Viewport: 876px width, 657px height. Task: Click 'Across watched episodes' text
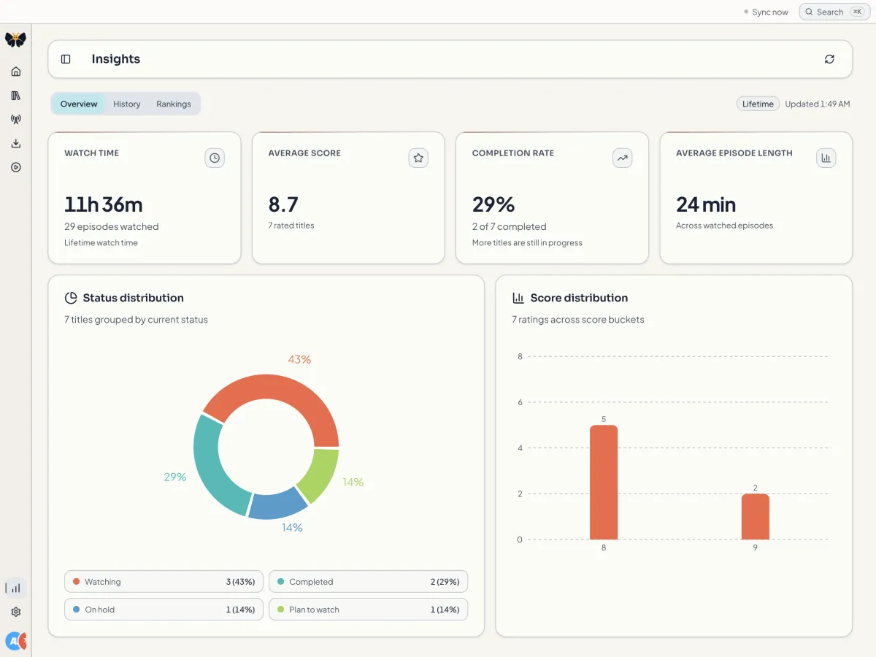[x=724, y=226]
